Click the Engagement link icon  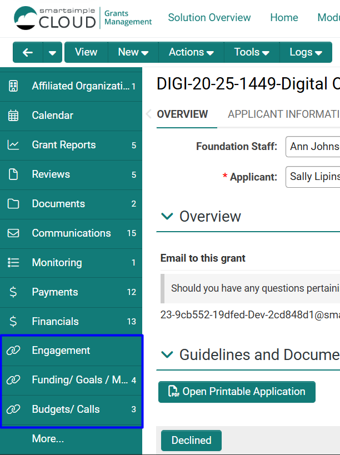(13, 351)
